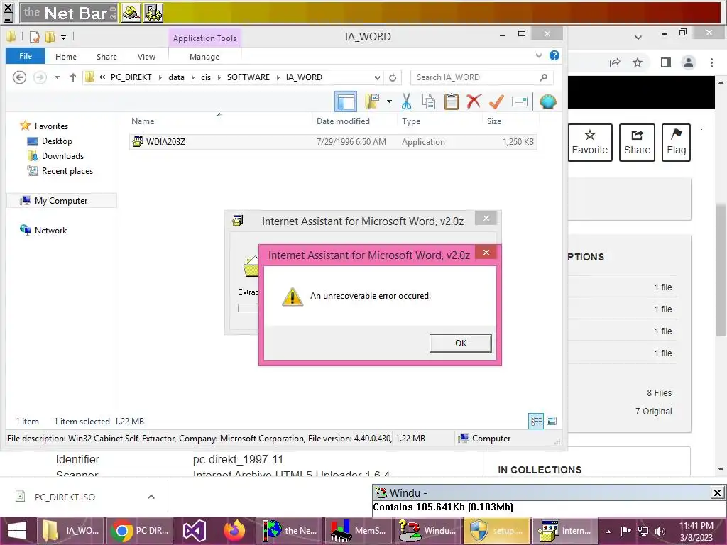Select Network in the navigation pane
This screenshot has height=545, width=727.
[43, 231]
